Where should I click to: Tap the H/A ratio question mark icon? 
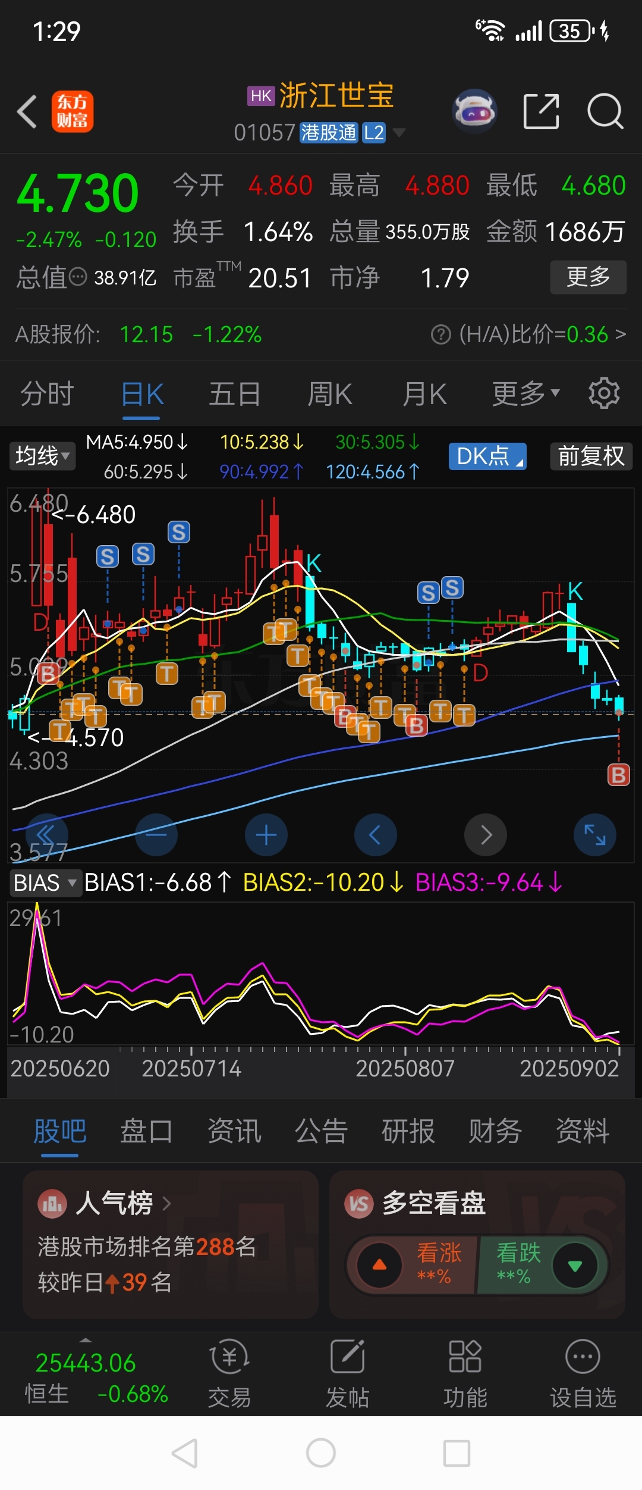click(x=441, y=334)
